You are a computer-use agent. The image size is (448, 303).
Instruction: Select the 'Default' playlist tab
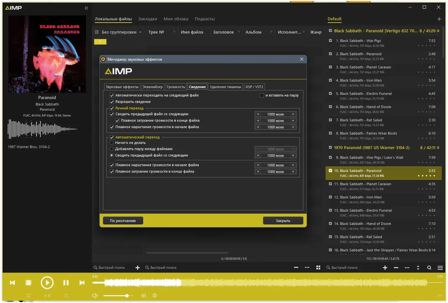click(x=334, y=19)
